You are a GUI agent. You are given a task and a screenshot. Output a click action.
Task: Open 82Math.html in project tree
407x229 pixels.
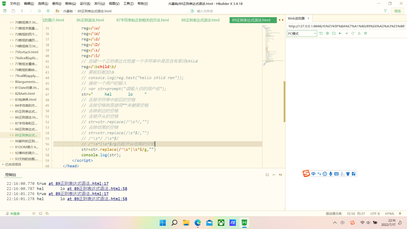pyautogui.click(x=25, y=94)
